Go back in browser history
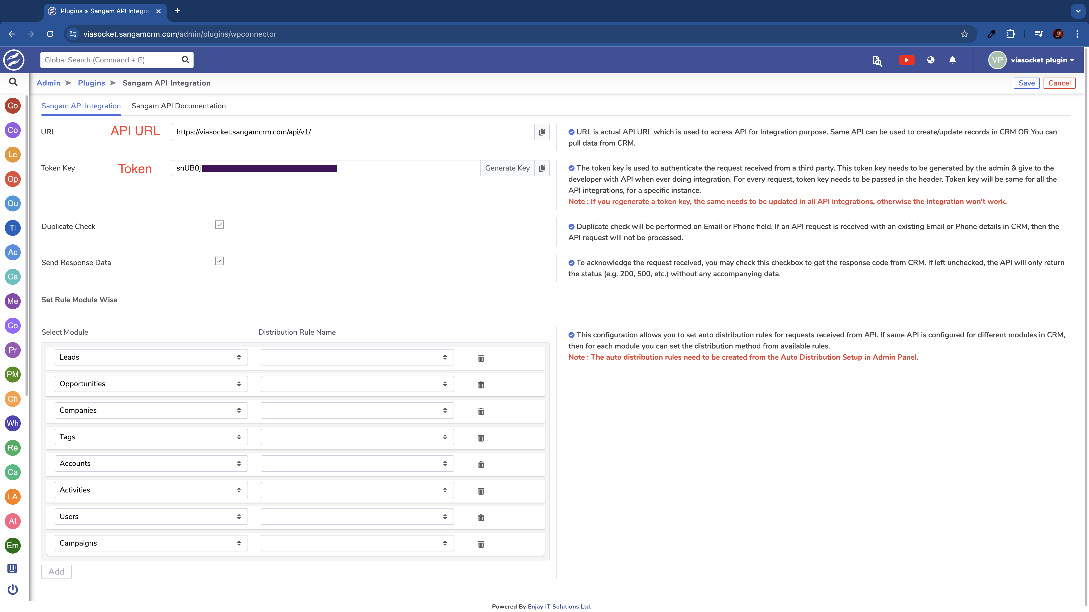 12,34
